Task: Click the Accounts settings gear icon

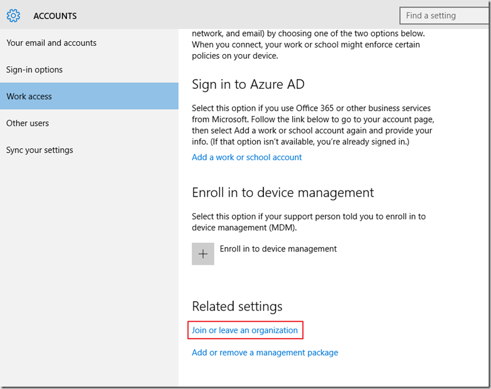Action: coord(13,16)
